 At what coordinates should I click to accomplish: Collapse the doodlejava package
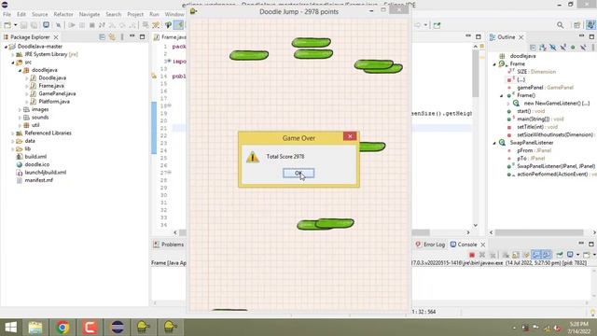click(20, 70)
